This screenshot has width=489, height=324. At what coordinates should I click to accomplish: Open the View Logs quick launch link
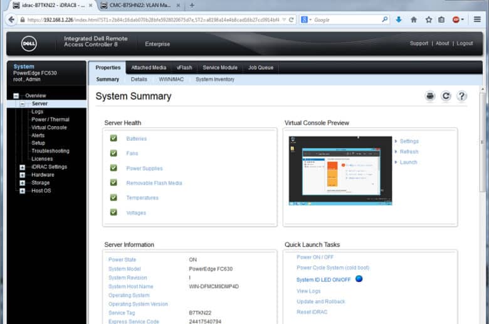[308, 291]
